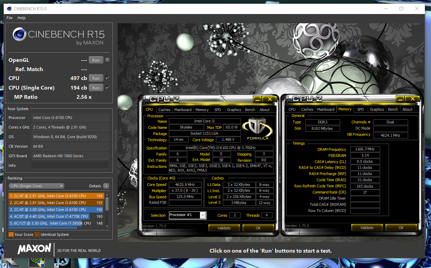The width and height of the screenshot is (431, 268).
Task: Open the File menu
Action: click(x=10, y=18)
